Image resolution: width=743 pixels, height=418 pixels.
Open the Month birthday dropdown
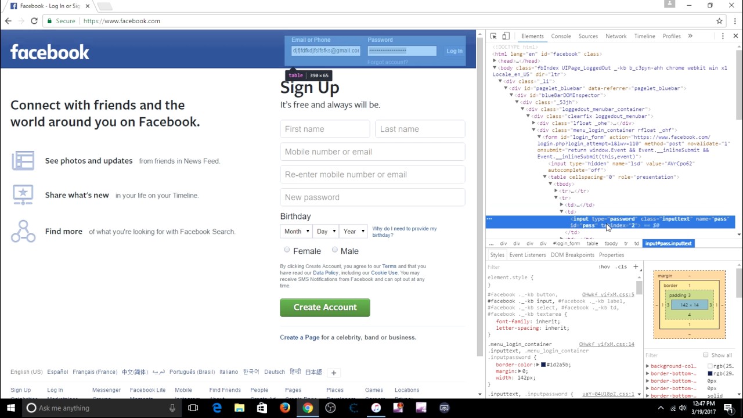pyautogui.click(x=295, y=231)
